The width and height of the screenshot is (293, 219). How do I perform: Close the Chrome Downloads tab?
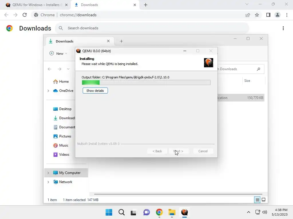[x=135, y=5]
